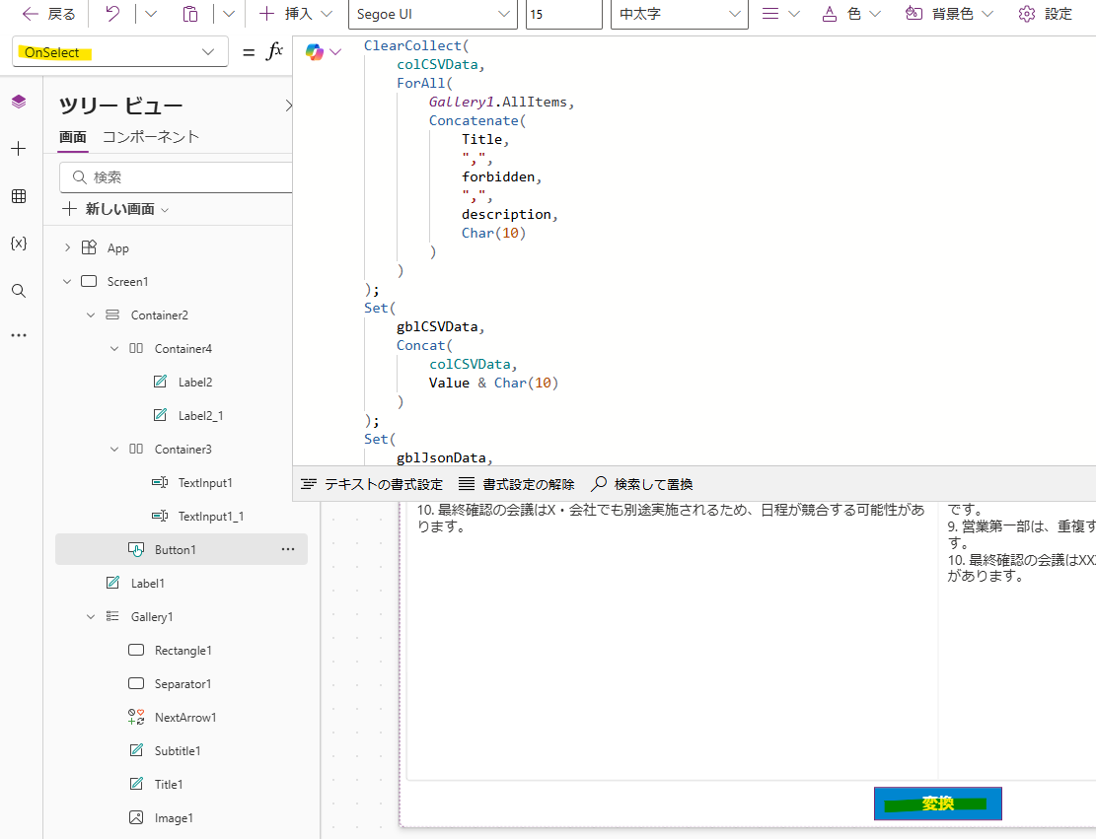Click the Insert plus icon in sidebar
This screenshot has height=839, width=1096.
(x=19, y=149)
